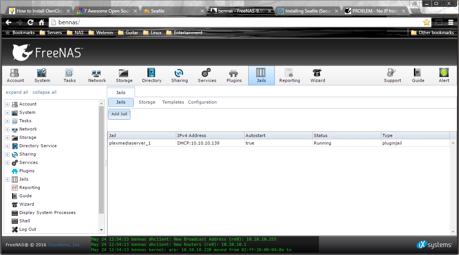This screenshot has width=459, height=255.
Task: Switch to the Storage sub-tab
Action: [x=147, y=102]
